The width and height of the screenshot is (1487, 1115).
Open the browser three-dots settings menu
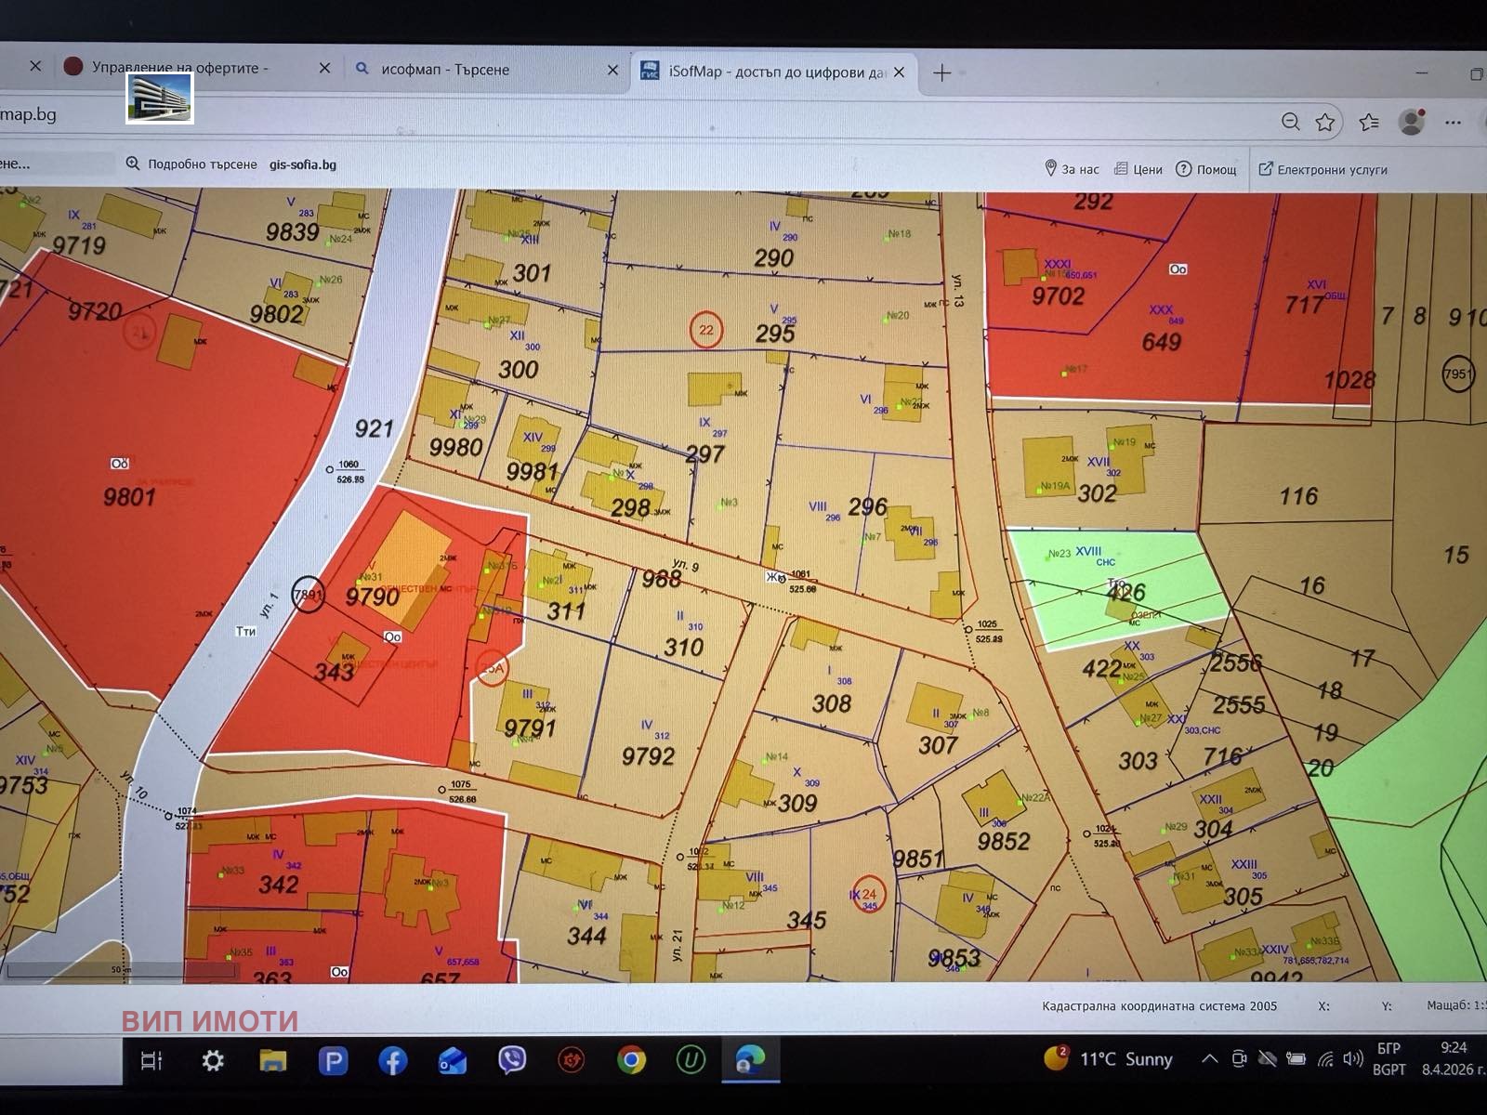pyautogui.click(x=1454, y=123)
